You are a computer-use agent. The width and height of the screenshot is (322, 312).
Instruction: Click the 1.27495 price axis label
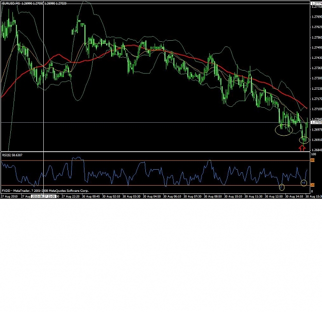pyautogui.click(x=317, y=47)
